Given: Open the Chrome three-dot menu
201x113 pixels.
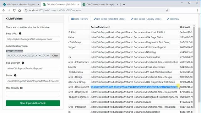Looking at the screenshot, I should tap(197, 10).
